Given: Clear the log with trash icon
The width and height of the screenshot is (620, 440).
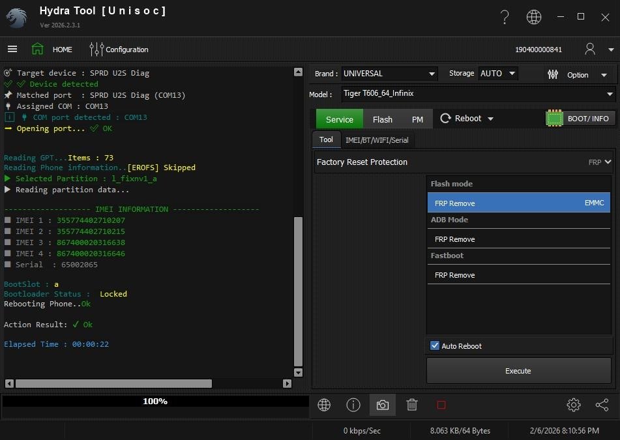Looking at the screenshot, I should point(412,405).
